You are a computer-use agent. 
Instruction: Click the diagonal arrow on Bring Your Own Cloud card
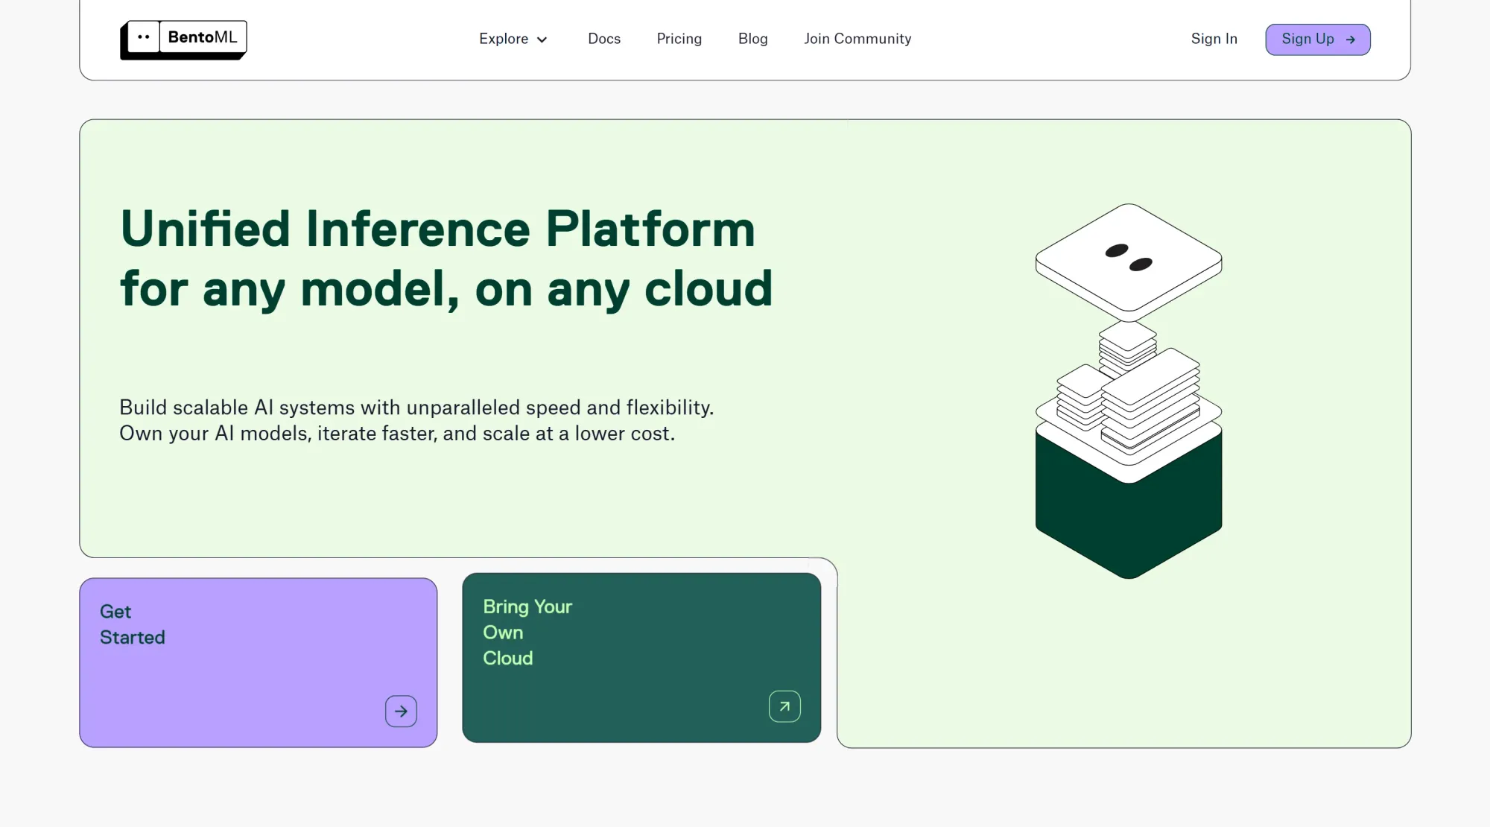[x=784, y=706]
